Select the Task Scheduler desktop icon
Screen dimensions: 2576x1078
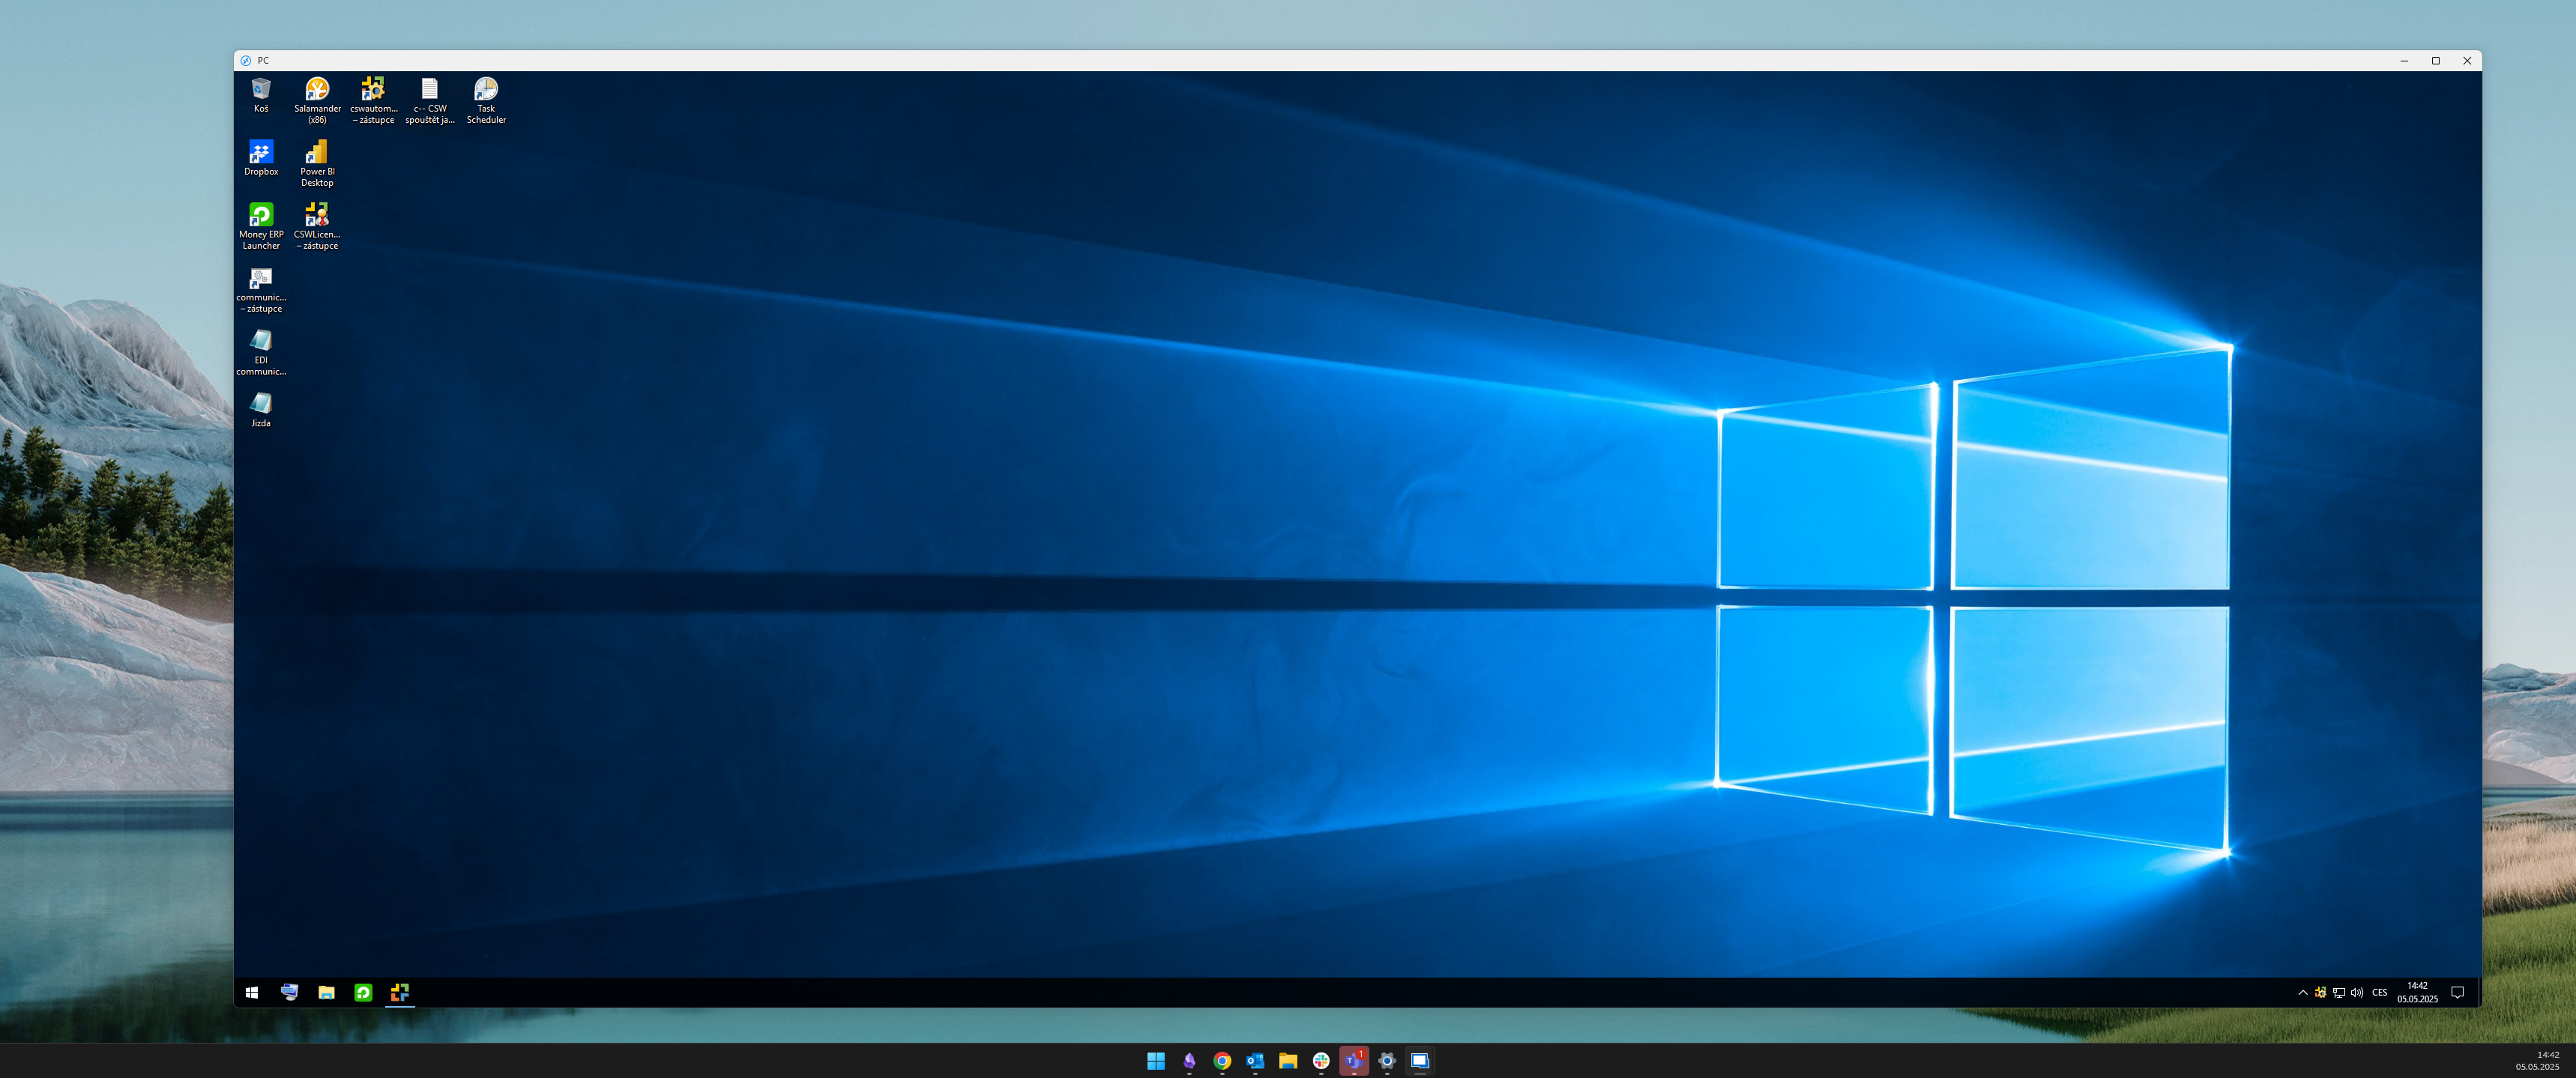[x=486, y=101]
